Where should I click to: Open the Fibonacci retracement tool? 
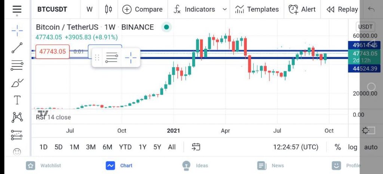(17, 66)
